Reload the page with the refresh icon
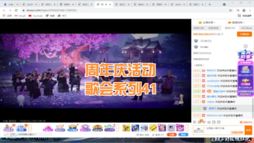 coord(16,10)
